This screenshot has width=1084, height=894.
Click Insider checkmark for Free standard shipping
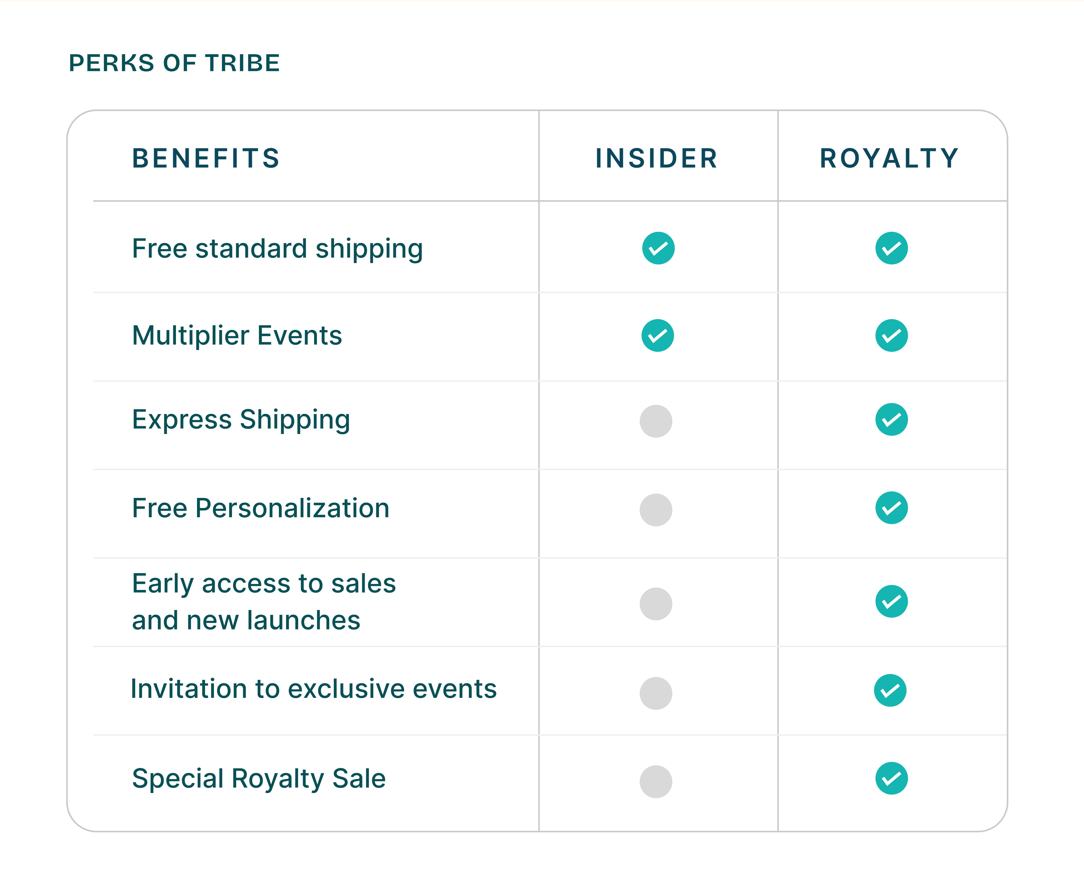658,248
